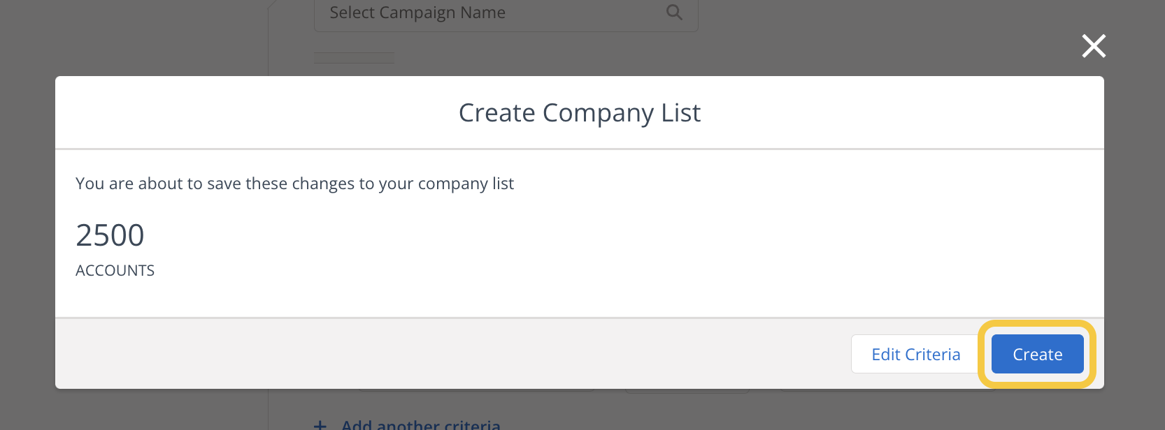Screen dimensions: 1165x430
Task: Click the divider line below the dialog title
Action: 579,149
